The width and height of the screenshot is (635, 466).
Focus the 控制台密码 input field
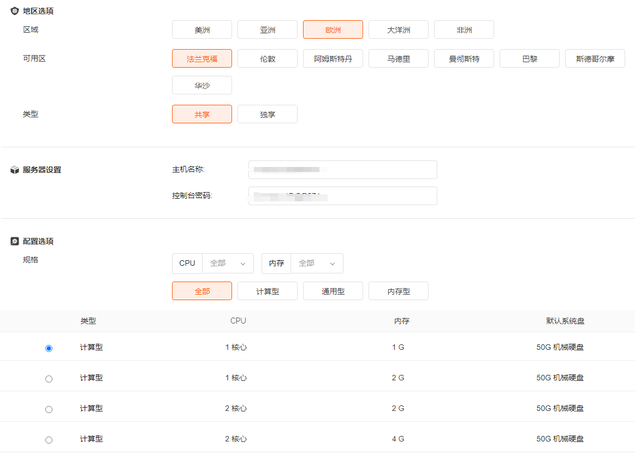(342, 196)
